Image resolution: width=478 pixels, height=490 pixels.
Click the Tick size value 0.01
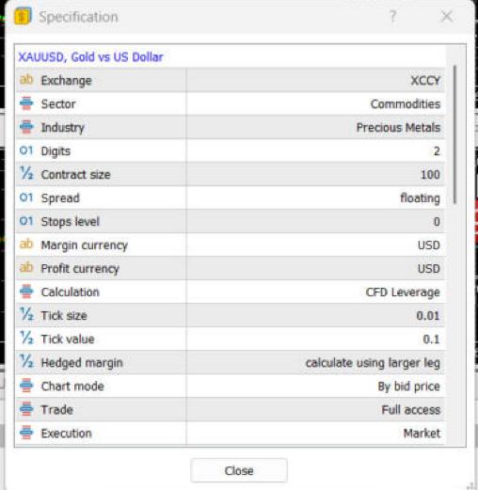point(428,316)
